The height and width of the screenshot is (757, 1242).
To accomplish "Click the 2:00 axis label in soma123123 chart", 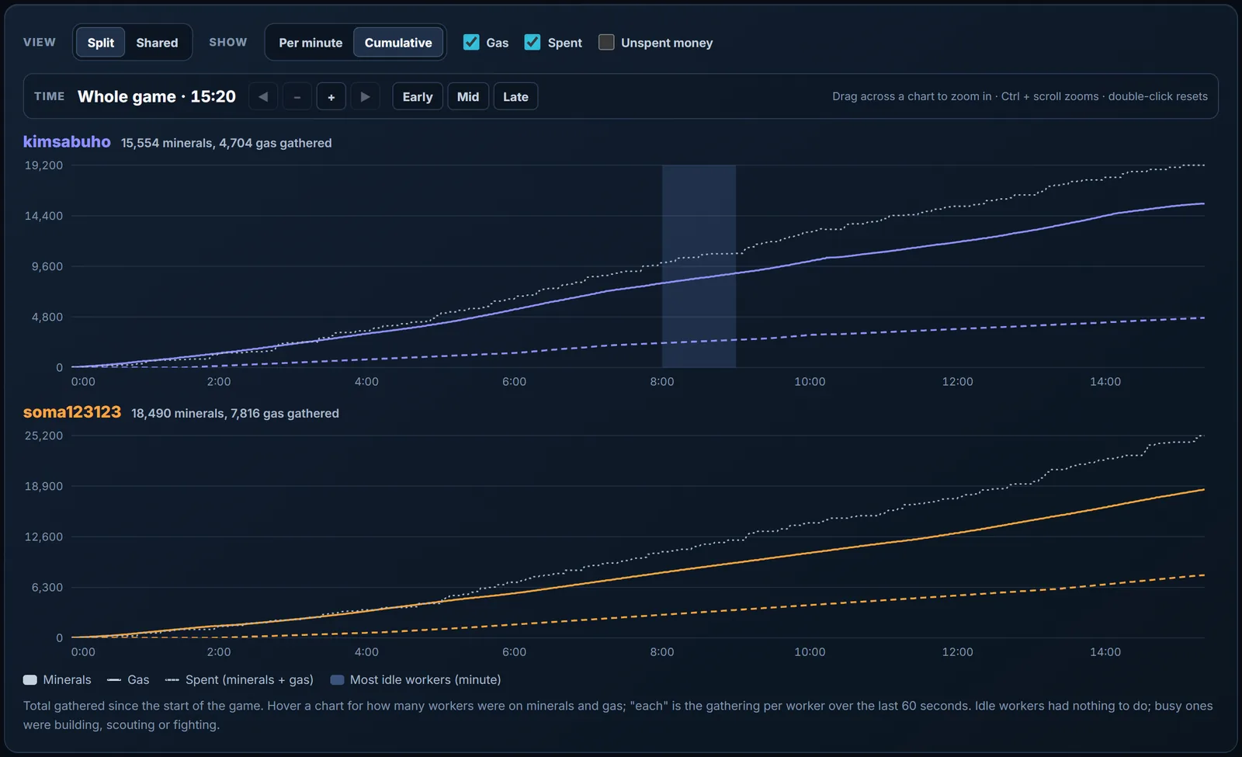I will pyautogui.click(x=219, y=652).
